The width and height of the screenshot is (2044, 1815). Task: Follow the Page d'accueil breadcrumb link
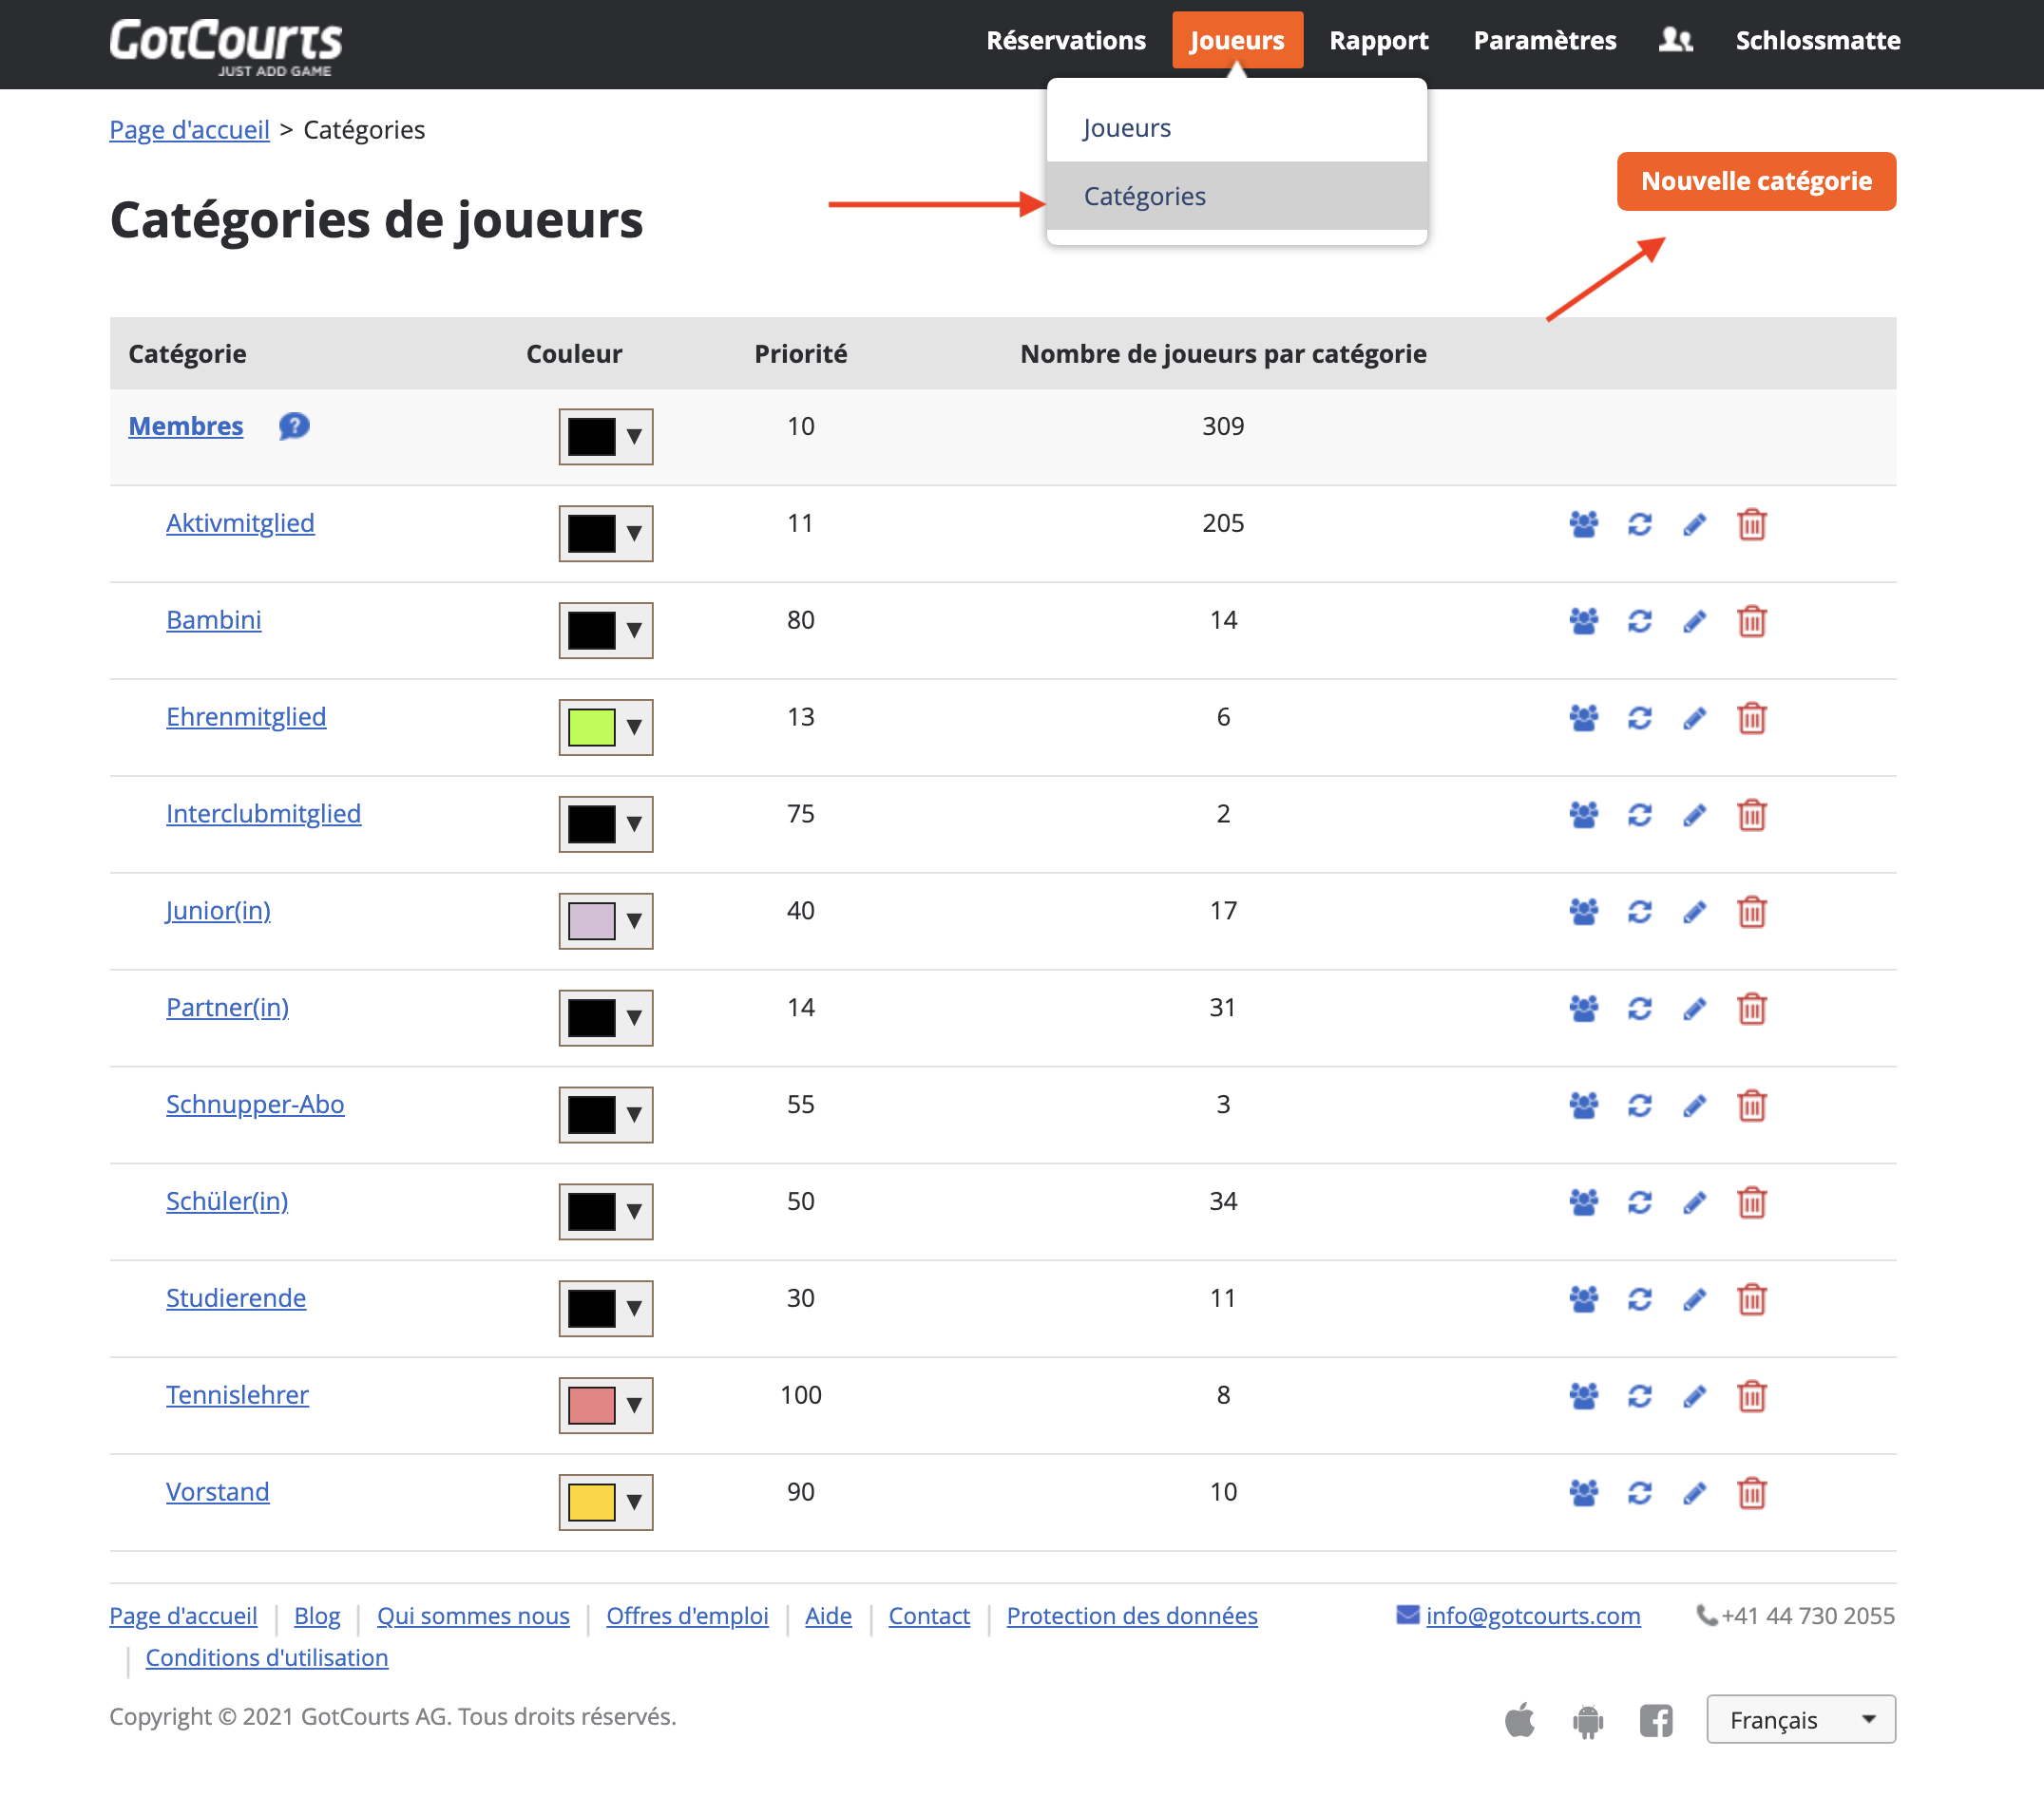pyautogui.click(x=189, y=130)
